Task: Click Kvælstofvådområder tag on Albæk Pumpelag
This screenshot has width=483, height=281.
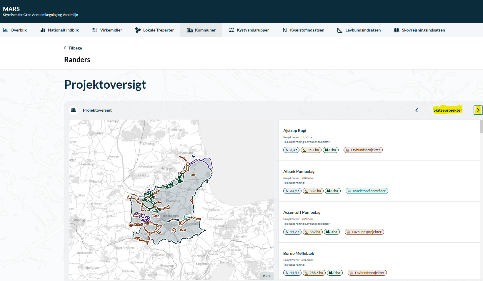Action: (x=367, y=191)
